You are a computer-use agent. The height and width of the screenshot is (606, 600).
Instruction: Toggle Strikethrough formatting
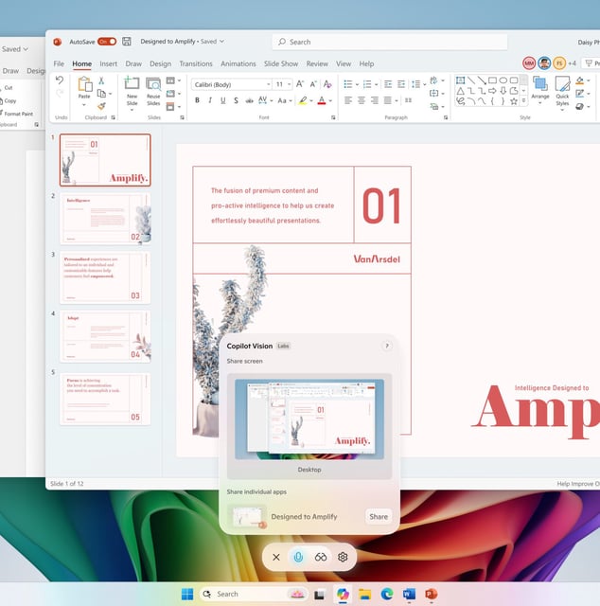click(249, 100)
